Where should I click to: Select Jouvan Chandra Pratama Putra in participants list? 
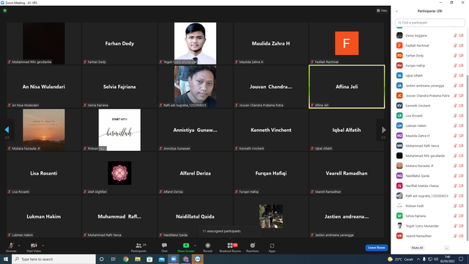[x=429, y=95]
